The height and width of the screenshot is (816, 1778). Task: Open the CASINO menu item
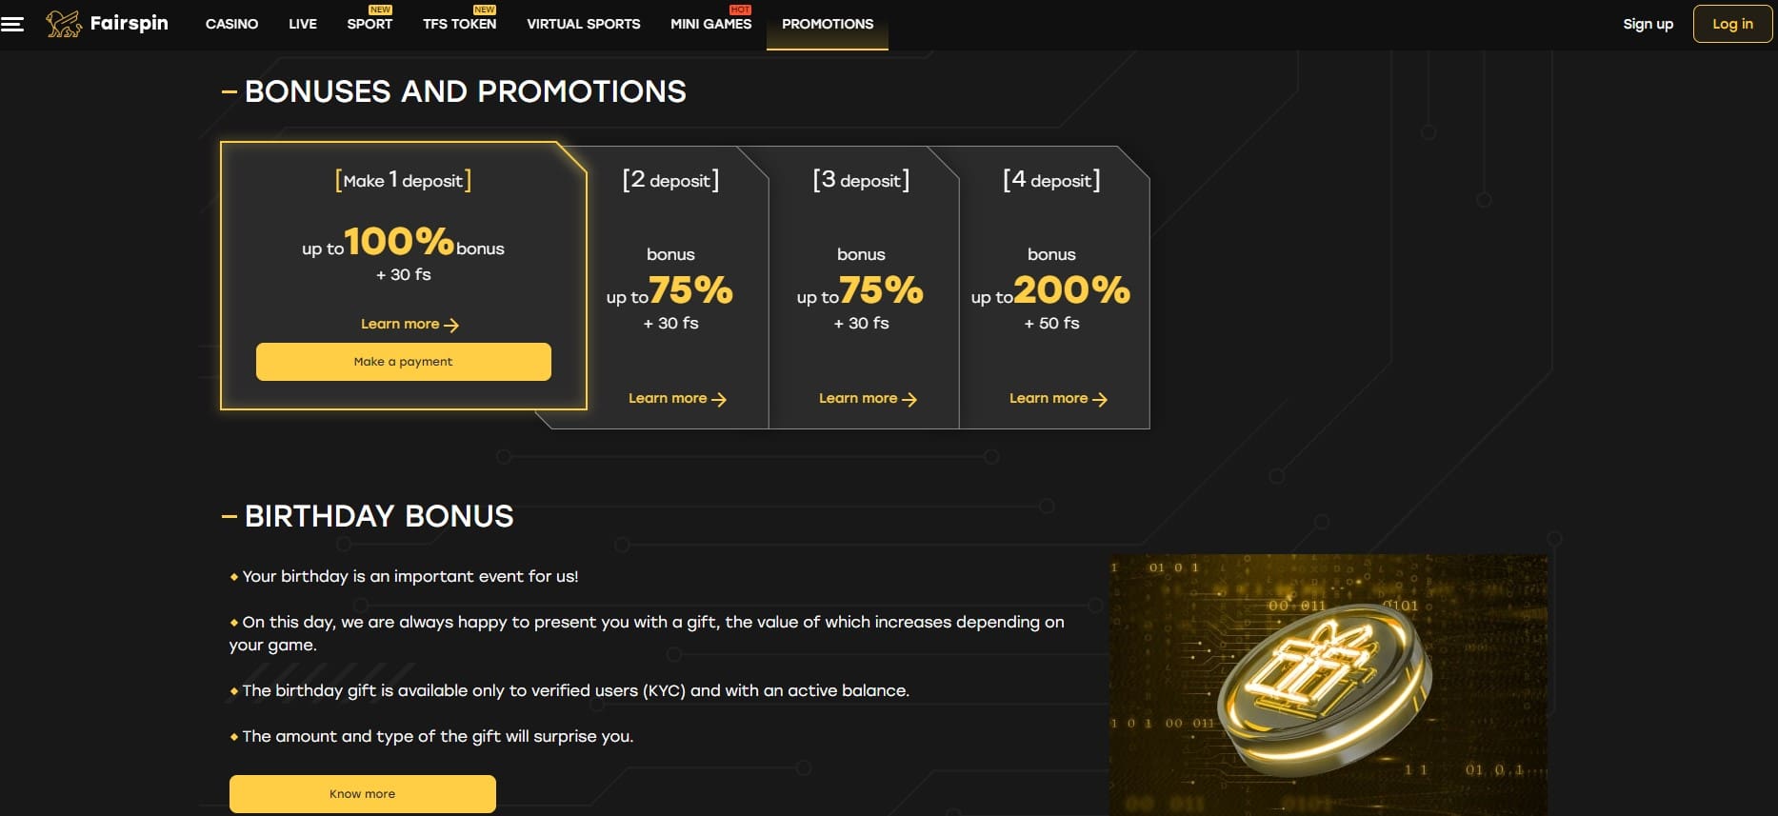tap(231, 24)
